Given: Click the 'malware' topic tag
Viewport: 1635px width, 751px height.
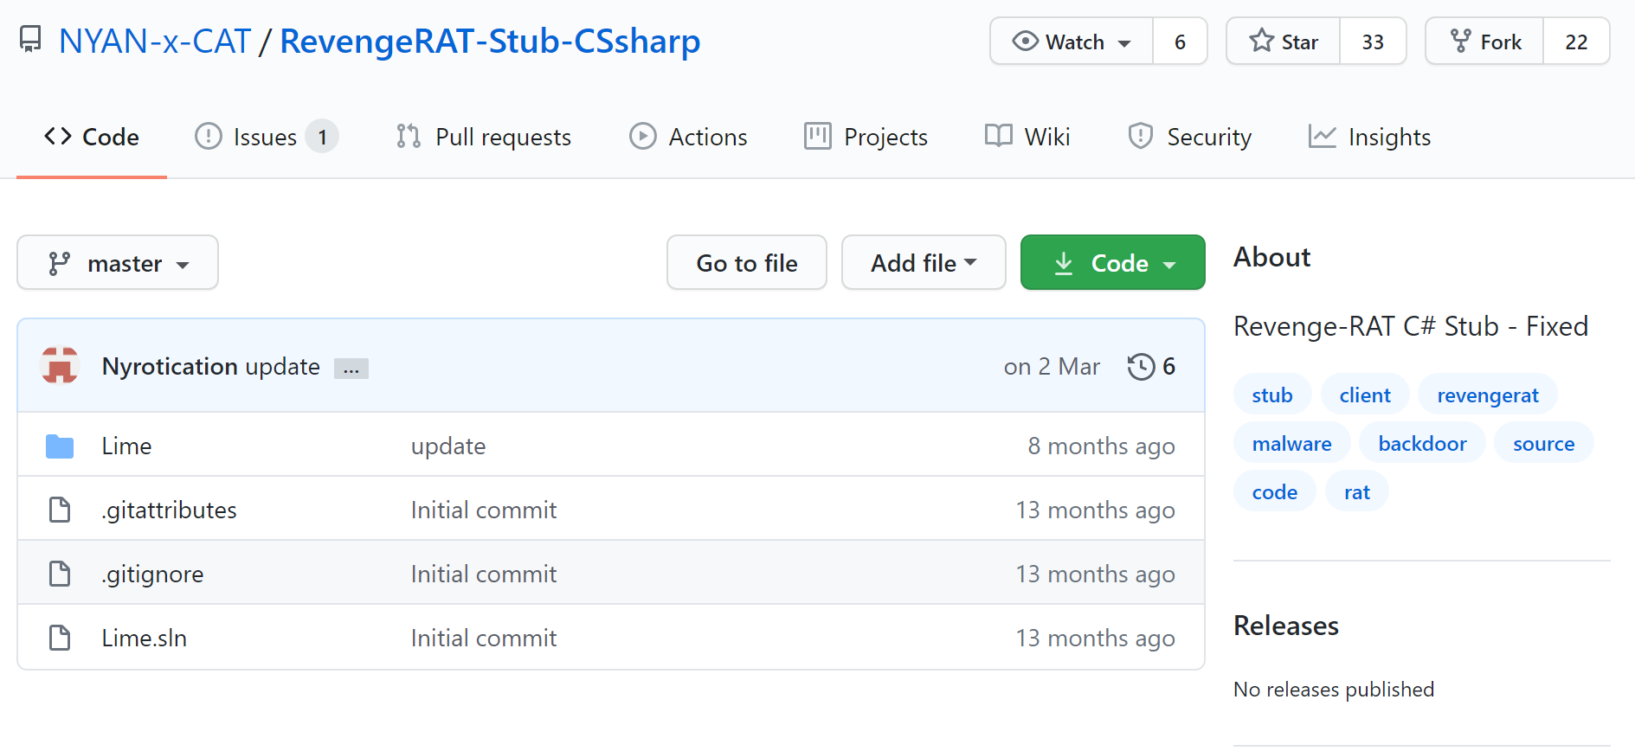Looking at the screenshot, I should (1291, 444).
